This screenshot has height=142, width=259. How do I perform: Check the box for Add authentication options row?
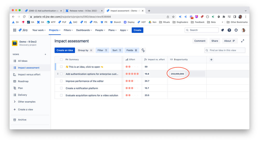[61, 74]
